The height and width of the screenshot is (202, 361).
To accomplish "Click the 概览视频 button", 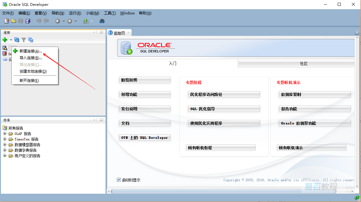I will 144,80.
